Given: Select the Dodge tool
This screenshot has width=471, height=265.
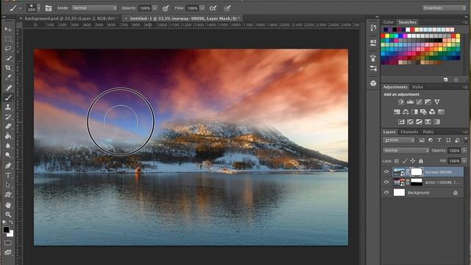Looking at the screenshot, I should pos(8,155).
